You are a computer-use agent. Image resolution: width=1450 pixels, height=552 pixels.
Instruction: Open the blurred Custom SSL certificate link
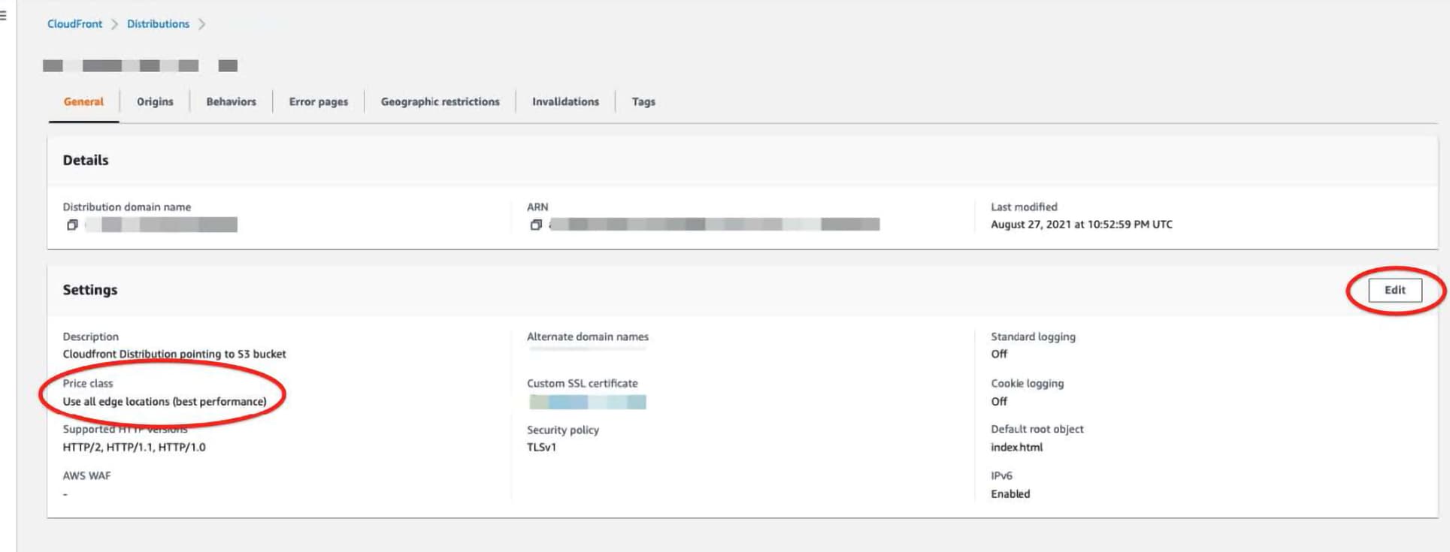tap(587, 402)
